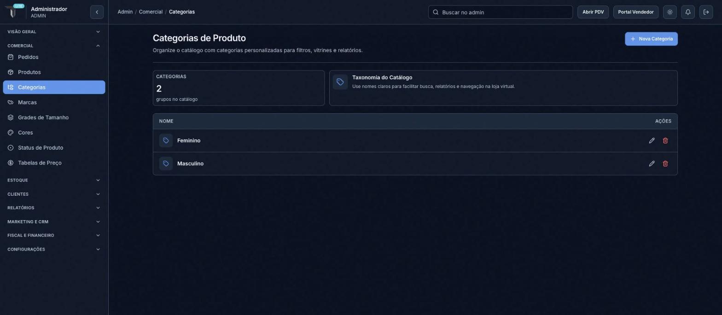Open the Marcas page

pos(54,102)
